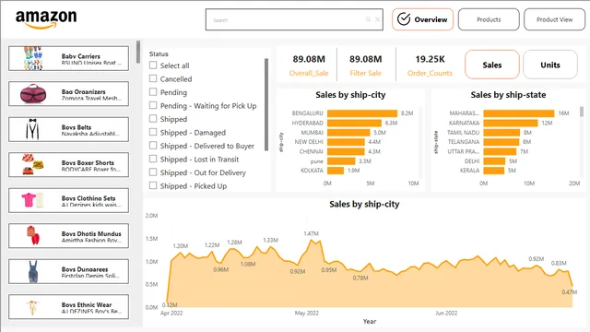Select the Boys Ethnic Wear image
The width and height of the screenshot is (590, 332).
(x=33, y=307)
